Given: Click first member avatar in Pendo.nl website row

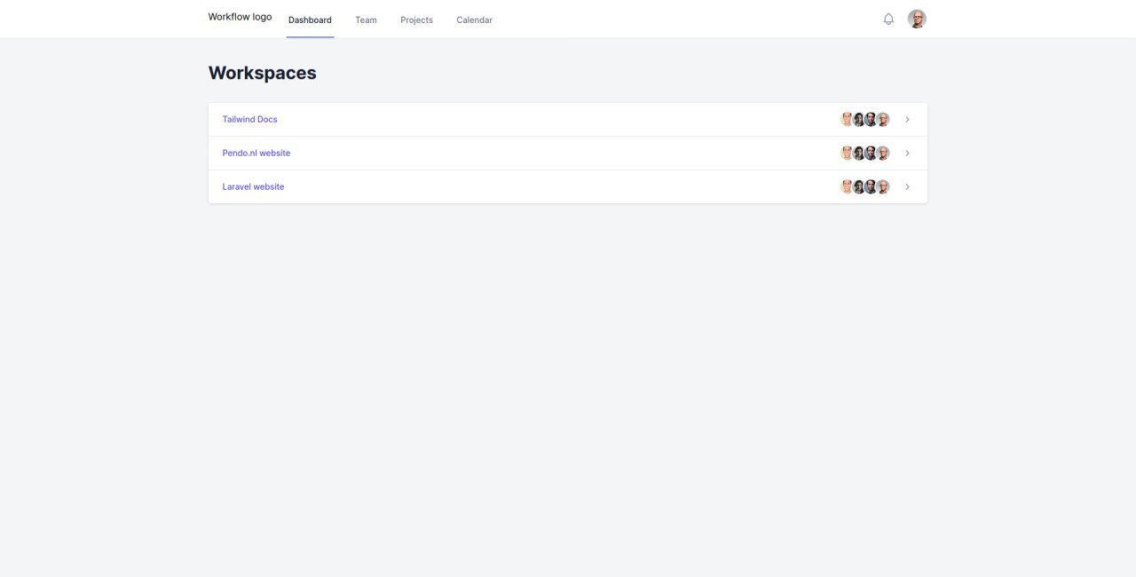Looking at the screenshot, I should 847,153.
